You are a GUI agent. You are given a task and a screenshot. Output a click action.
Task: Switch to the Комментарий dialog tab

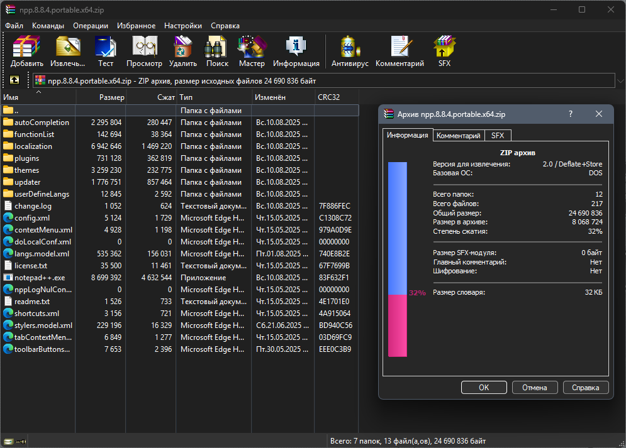click(458, 136)
